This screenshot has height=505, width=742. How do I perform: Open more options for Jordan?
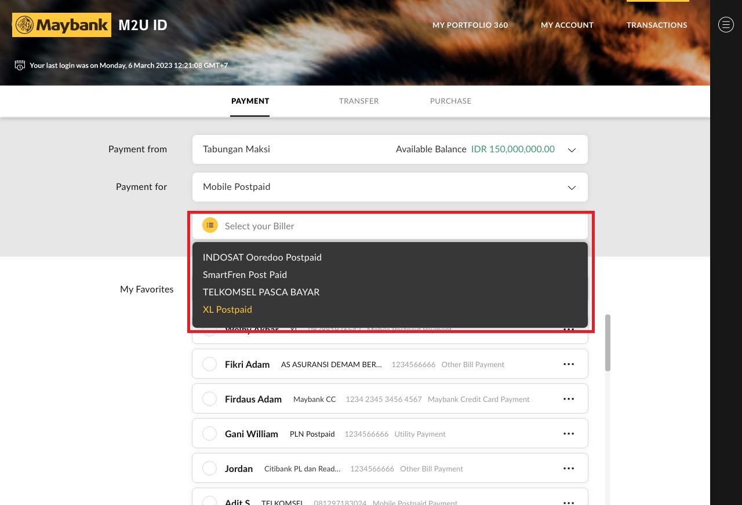[568, 469]
